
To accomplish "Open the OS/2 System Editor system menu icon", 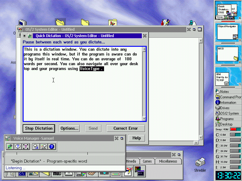I will click(20, 29).
